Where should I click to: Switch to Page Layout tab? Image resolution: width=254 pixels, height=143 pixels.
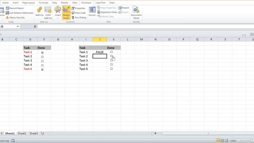pos(29,3)
